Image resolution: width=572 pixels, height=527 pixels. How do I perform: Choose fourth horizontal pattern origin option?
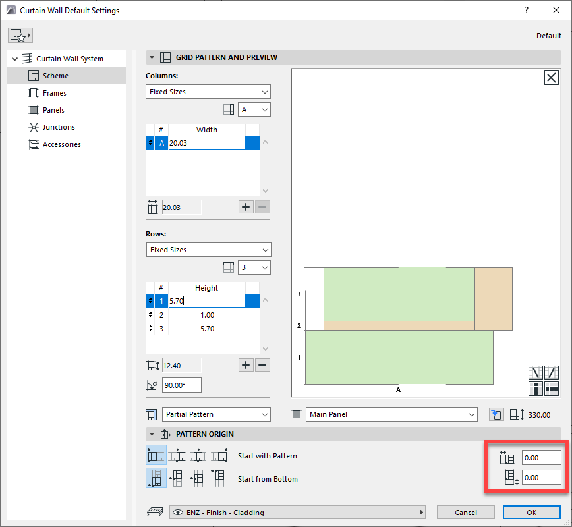pyautogui.click(x=219, y=455)
